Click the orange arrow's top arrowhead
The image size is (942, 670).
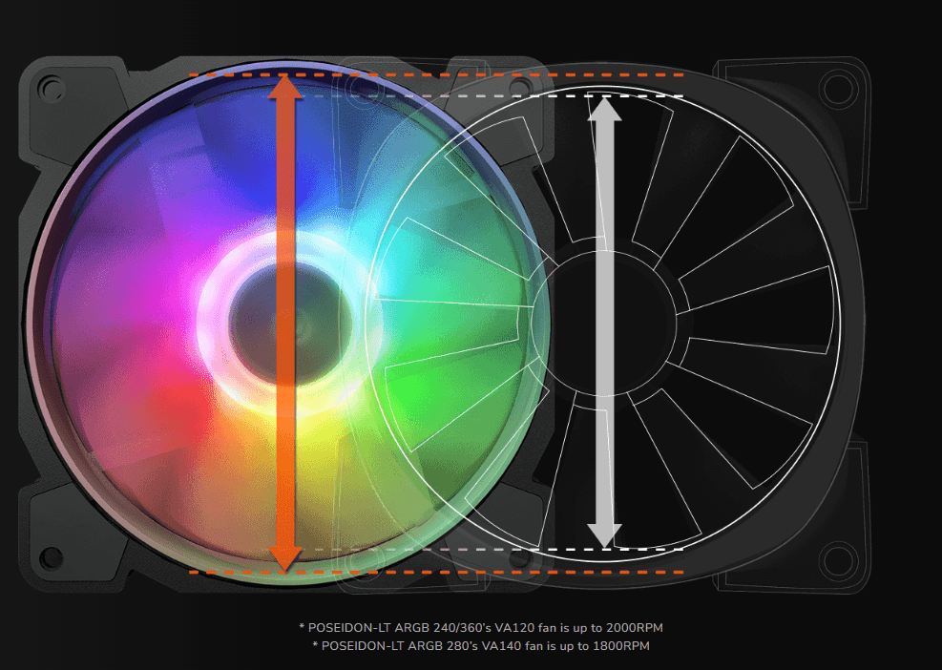(x=284, y=90)
